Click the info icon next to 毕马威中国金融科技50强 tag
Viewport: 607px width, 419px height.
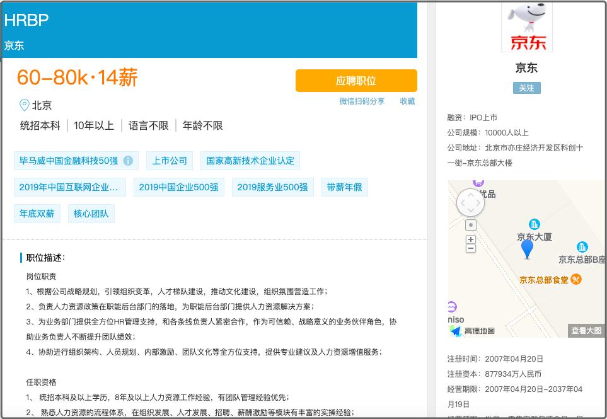[x=129, y=161]
